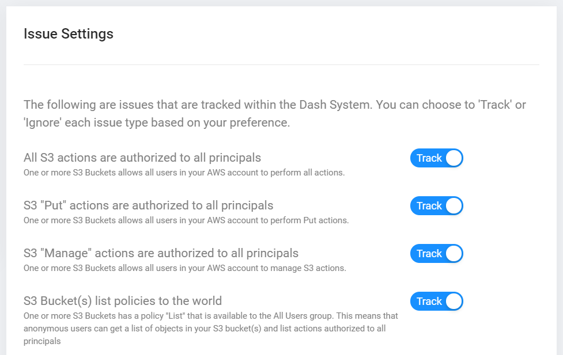This screenshot has width=563, height=355.
Task: Click the intro paragraph about the Dash System
Action: [275, 114]
